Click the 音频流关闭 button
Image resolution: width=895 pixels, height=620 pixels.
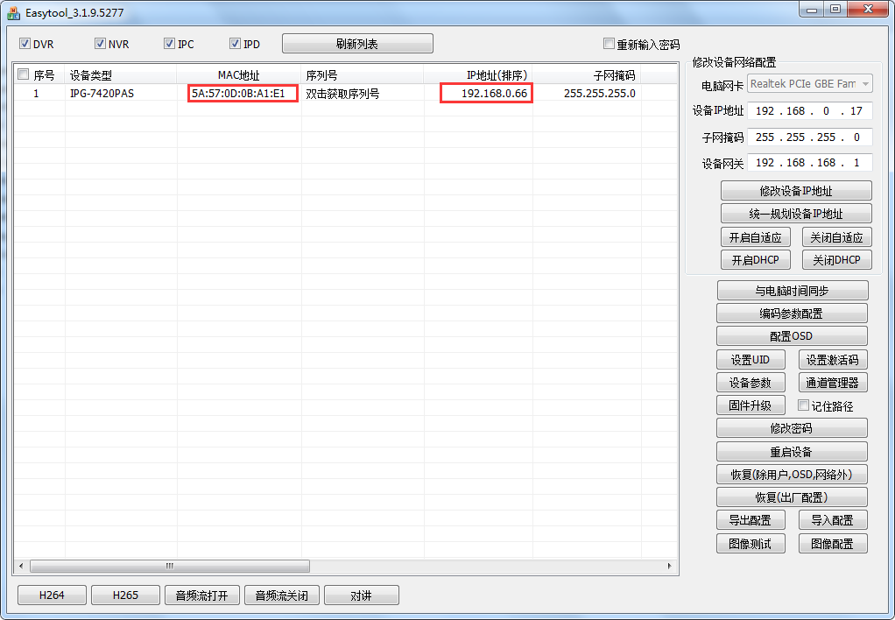click(281, 595)
